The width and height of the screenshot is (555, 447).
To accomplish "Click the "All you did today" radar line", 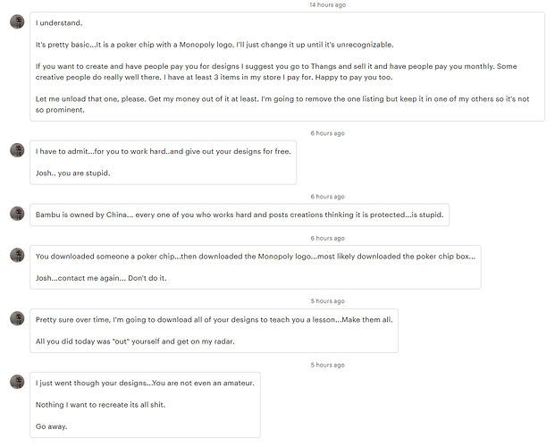I will [x=135, y=342].
